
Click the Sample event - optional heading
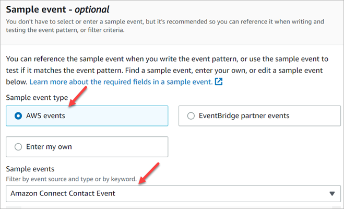click(58, 10)
